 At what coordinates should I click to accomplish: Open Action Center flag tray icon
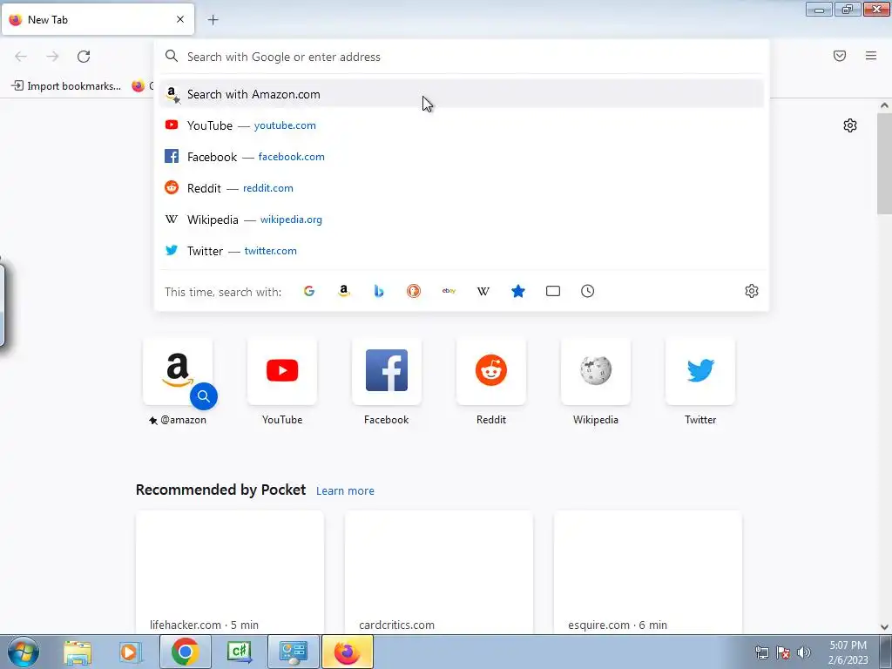783,652
